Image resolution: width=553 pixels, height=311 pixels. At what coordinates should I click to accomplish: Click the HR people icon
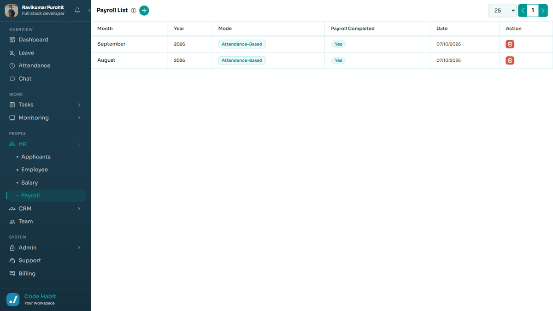pyautogui.click(x=12, y=144)
